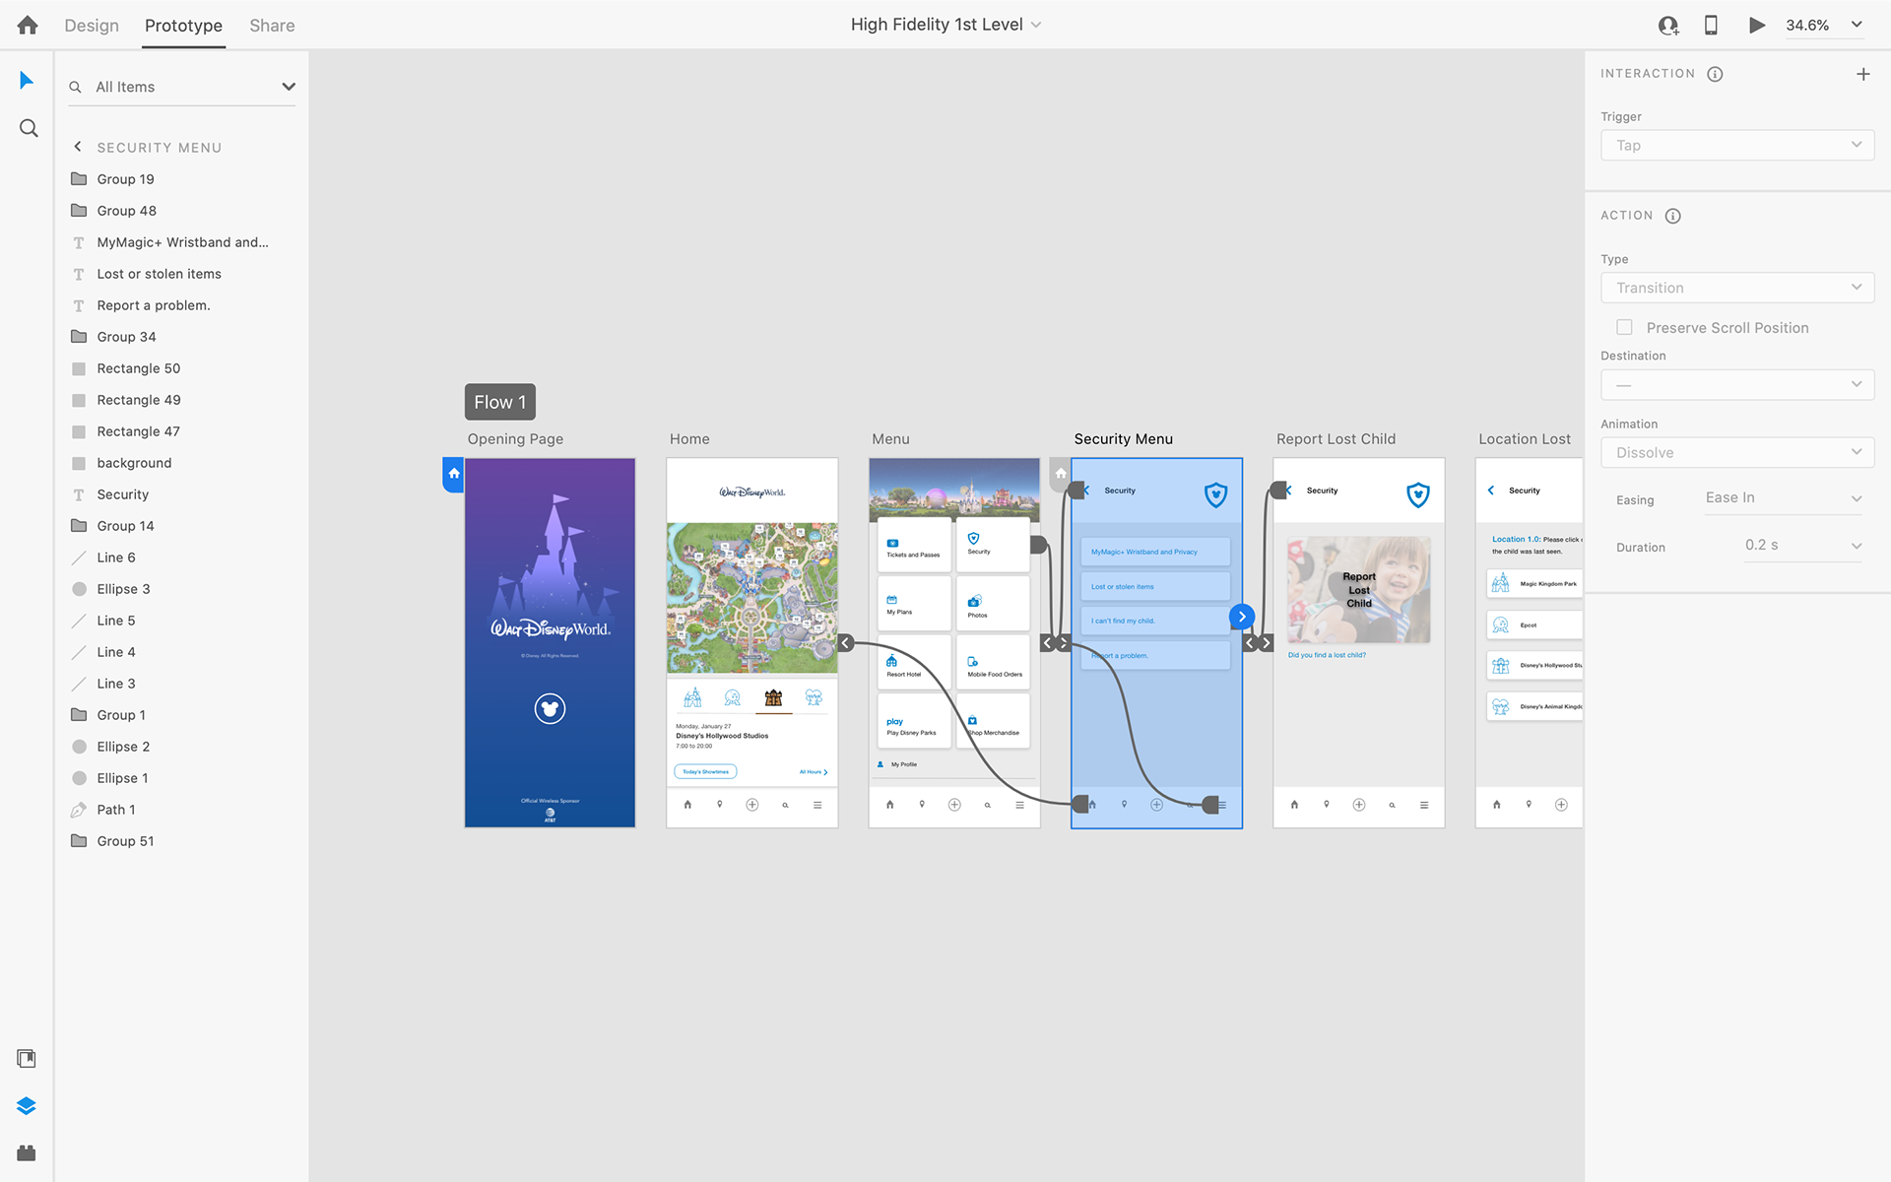
Task: Click the invite to document icon
Action: 1667,26
